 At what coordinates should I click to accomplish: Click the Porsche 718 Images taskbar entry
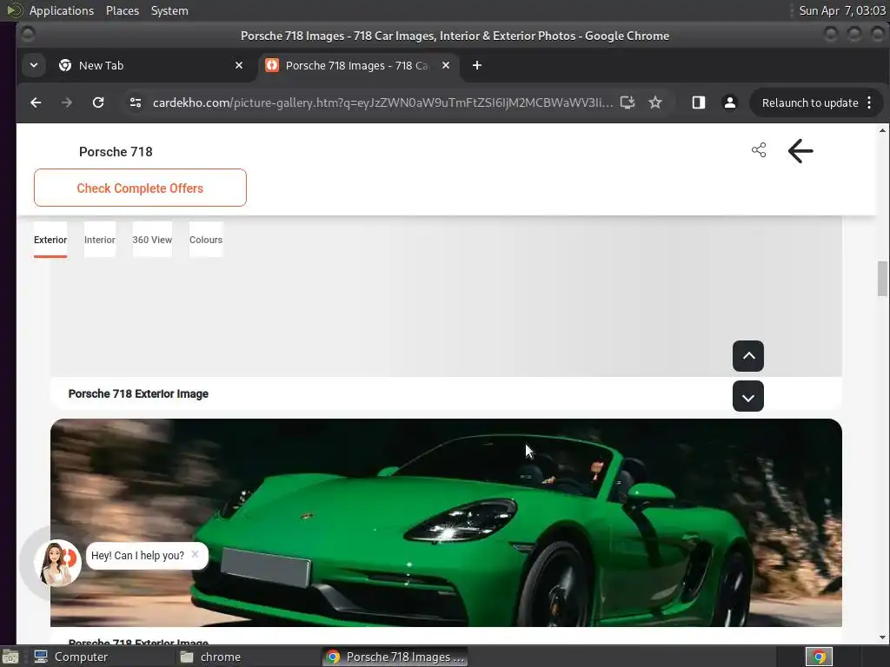coord(395,657)
